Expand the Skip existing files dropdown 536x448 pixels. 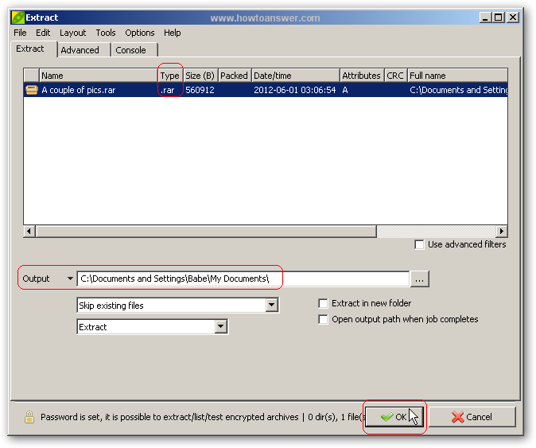(272, 305)
